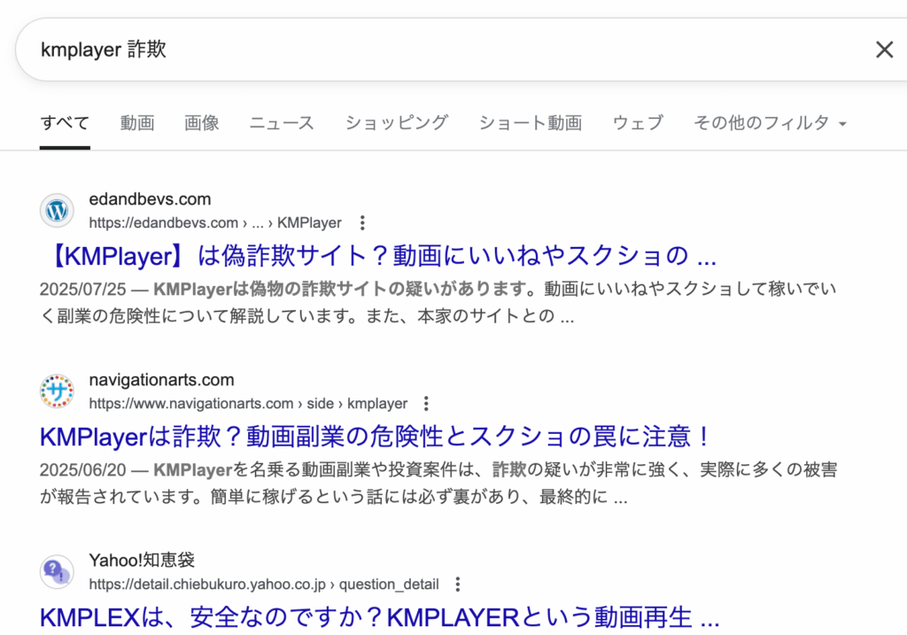Click snippet text dated 2025/06/20

[438, 483]
